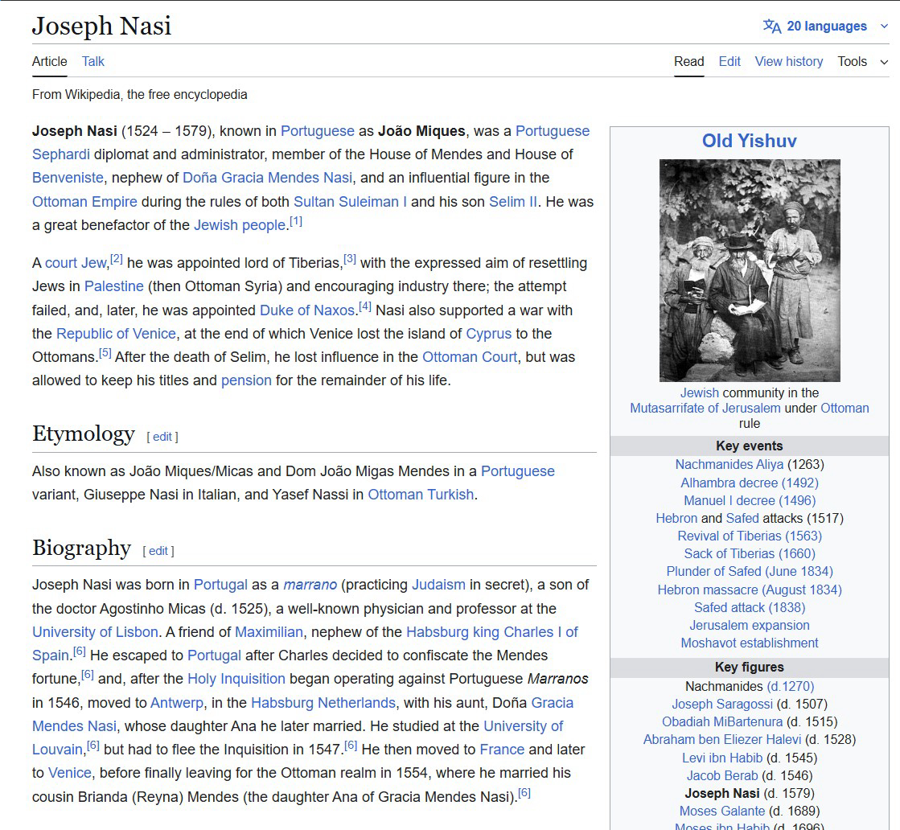Open Mutasarrifate of Jerusalem link
Viewport: 900px width, 830px height.
pyautogui.click(x=705, y=408)
